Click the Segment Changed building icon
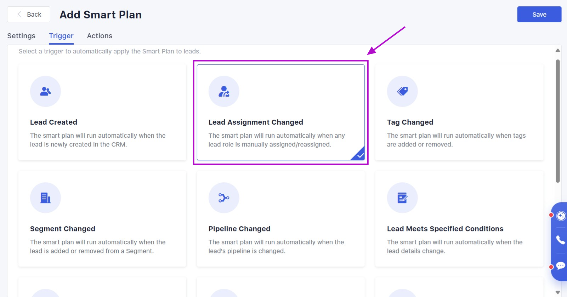Image resolution: width=567 pixels, height=297 pixels. [45, 198]
